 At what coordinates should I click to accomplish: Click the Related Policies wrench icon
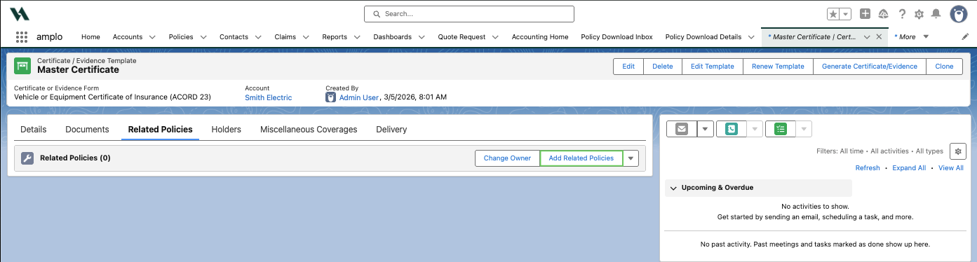[x=27, y=158]
